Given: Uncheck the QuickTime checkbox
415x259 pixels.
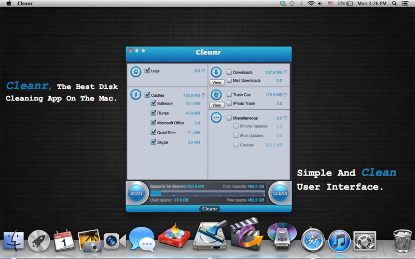Looking at the screenshot, I should click(153, 132).
